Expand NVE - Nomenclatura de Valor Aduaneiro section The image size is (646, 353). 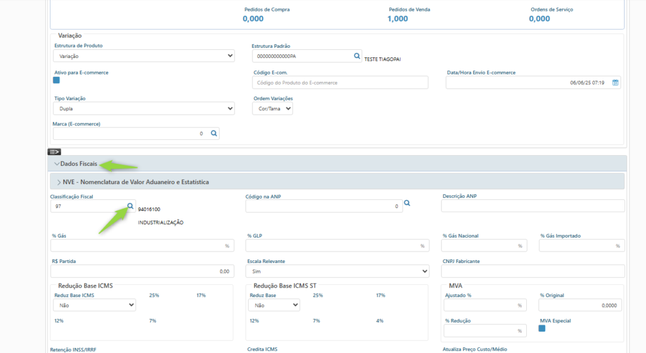click(x=136, y=182)
